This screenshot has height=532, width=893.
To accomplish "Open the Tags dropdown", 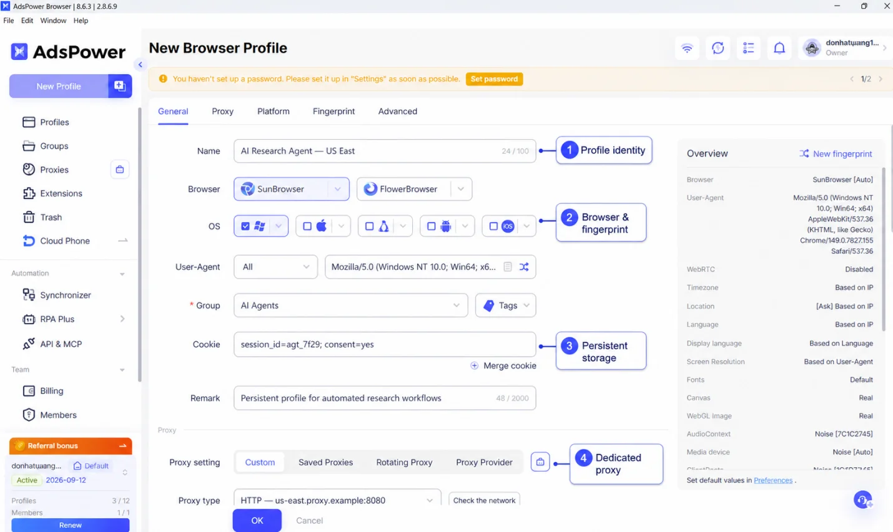I will 506,306.
